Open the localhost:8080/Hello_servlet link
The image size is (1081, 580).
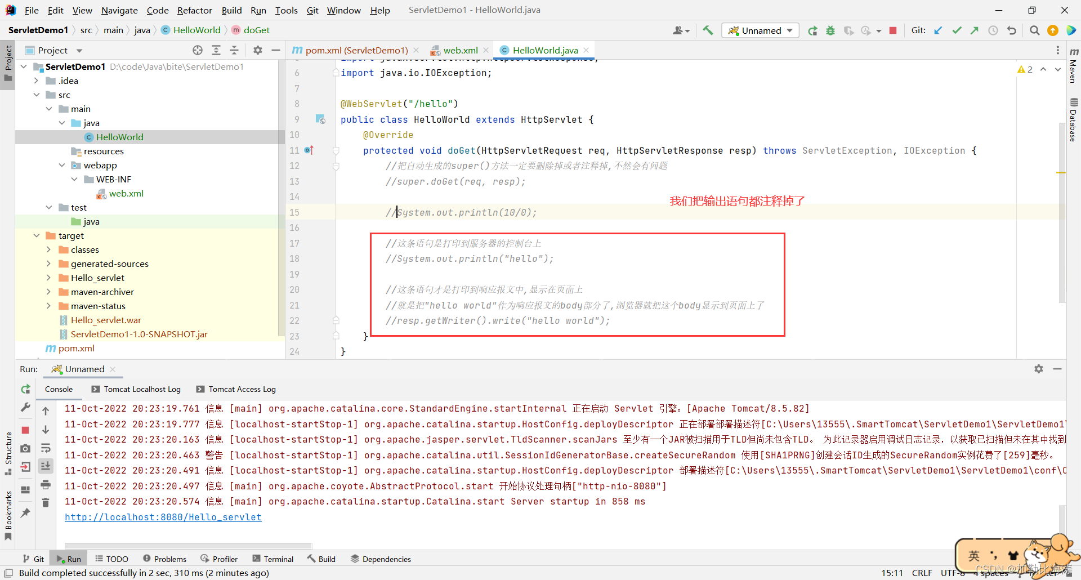click(163, 517)
